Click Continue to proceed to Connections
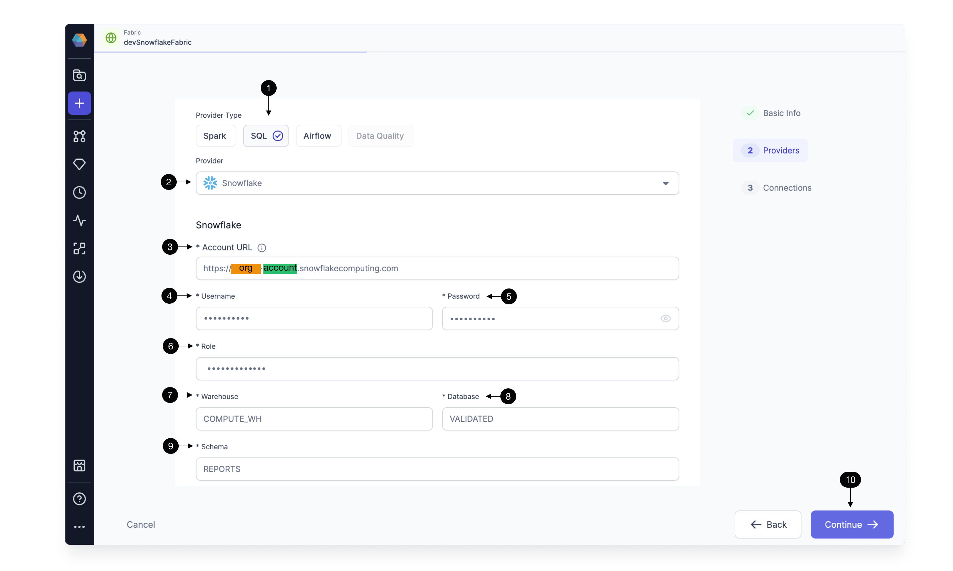 (852, 524)
